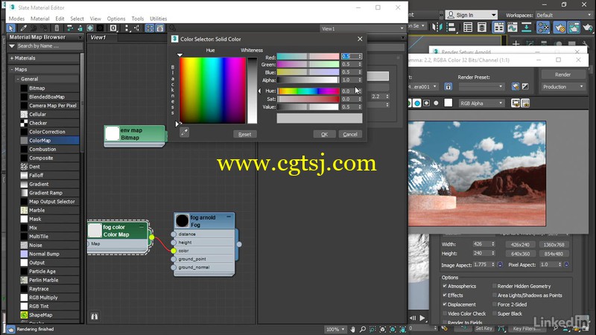This screenshot has height=335, width=596.
Task: Open the Modes menu
Action: tap(16, 18)
